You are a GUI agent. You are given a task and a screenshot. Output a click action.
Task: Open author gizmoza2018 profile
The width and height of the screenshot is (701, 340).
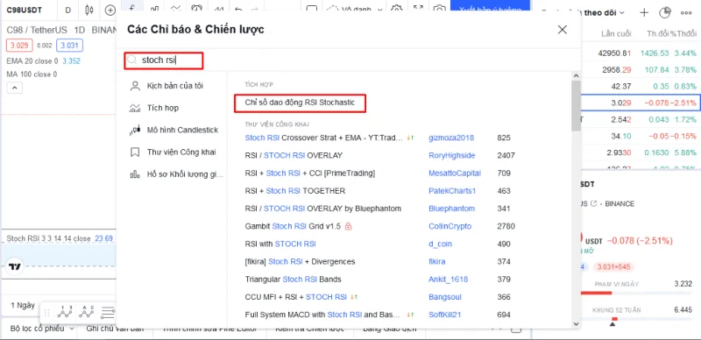[451, 138]
